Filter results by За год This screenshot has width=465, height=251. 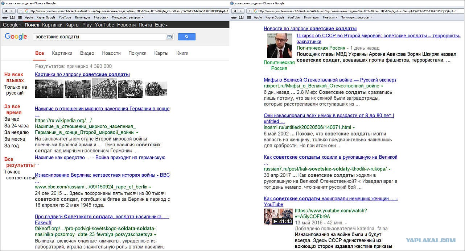[12, 146]
